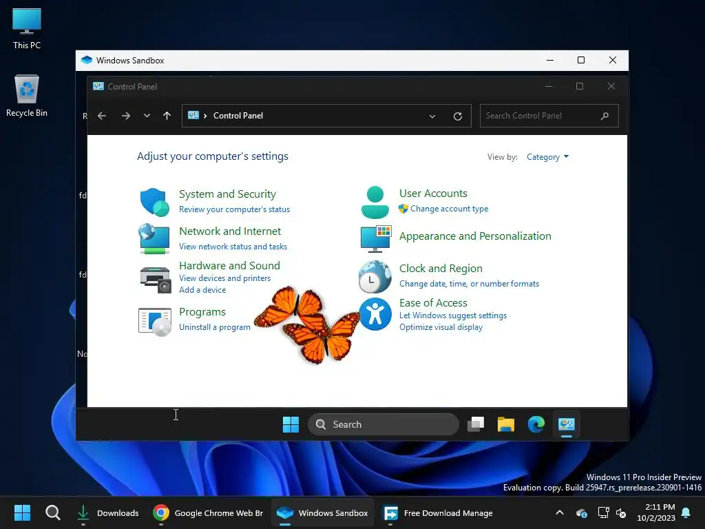Viewport: 705px width, 529px height.
Task: Click Review your computer's status
Action: (234, 209)
